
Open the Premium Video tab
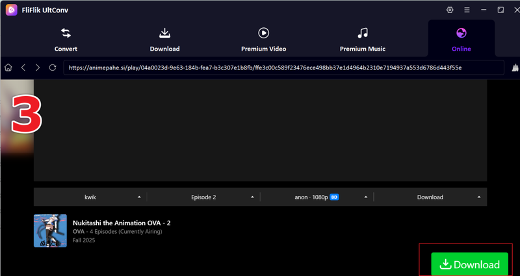pyautogui.click(x=264, y=40)
